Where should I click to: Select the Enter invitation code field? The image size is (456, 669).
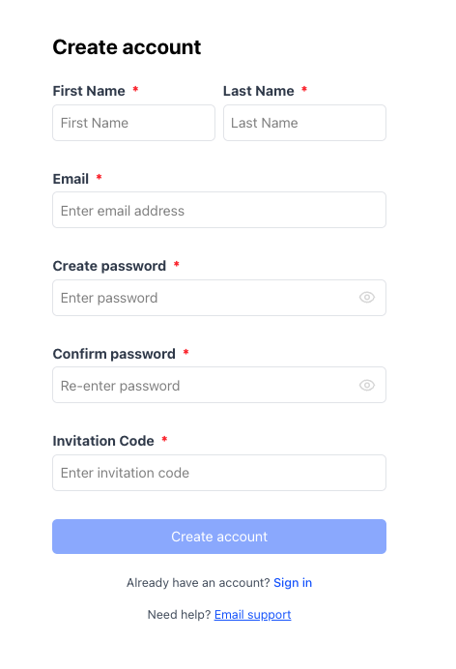(x=219, y=473)
